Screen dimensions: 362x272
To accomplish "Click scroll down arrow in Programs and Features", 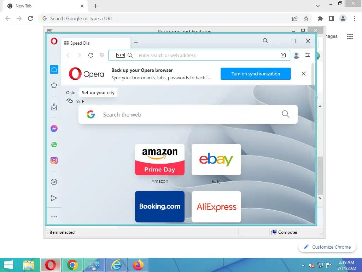I will (x=320, y=198).
